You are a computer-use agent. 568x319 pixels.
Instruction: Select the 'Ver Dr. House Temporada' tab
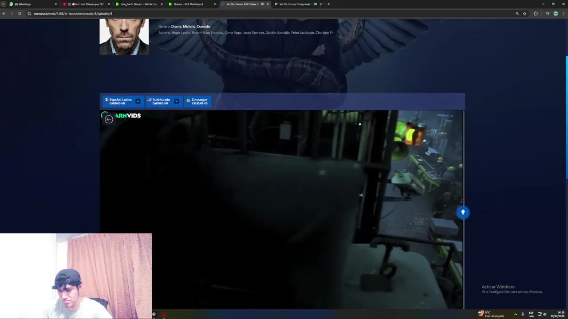click(x=298, y=4)
